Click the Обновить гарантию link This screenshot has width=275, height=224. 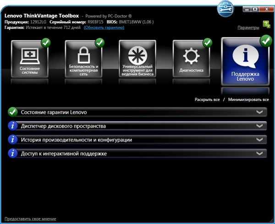104,28
